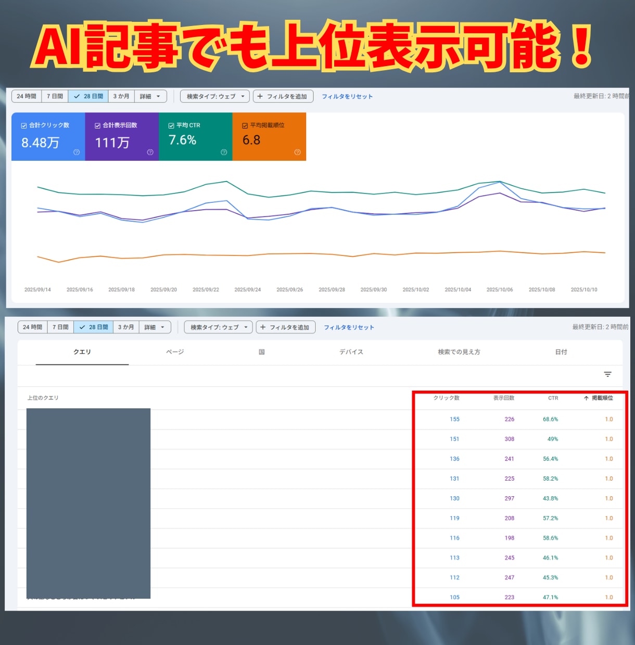
Task: Sort by CTR column header
Action: pyautogui.click(x=553, y=398)
